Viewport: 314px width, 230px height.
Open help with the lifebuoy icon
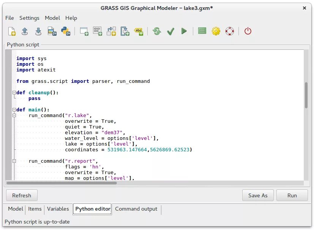pos(229,31)
